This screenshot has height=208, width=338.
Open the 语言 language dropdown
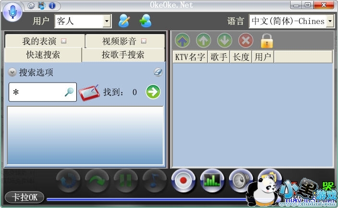coord(291,21)
